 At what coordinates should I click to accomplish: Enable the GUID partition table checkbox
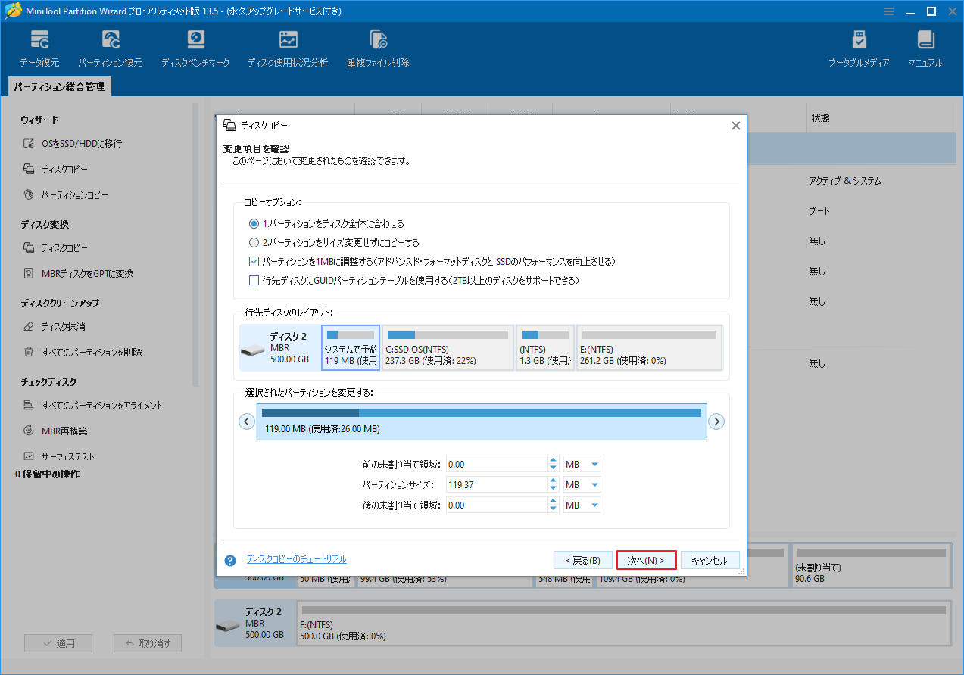[255, 281]
